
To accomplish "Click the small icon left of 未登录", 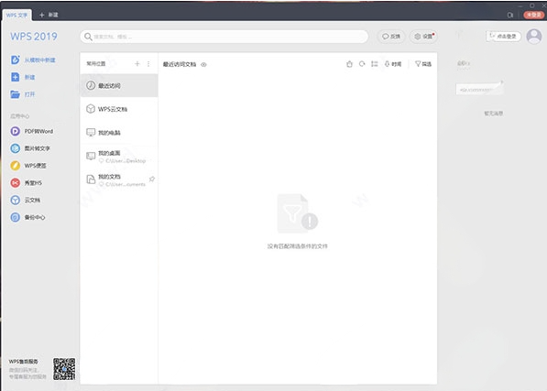I will pyautogui.click(x=510, y=15).
